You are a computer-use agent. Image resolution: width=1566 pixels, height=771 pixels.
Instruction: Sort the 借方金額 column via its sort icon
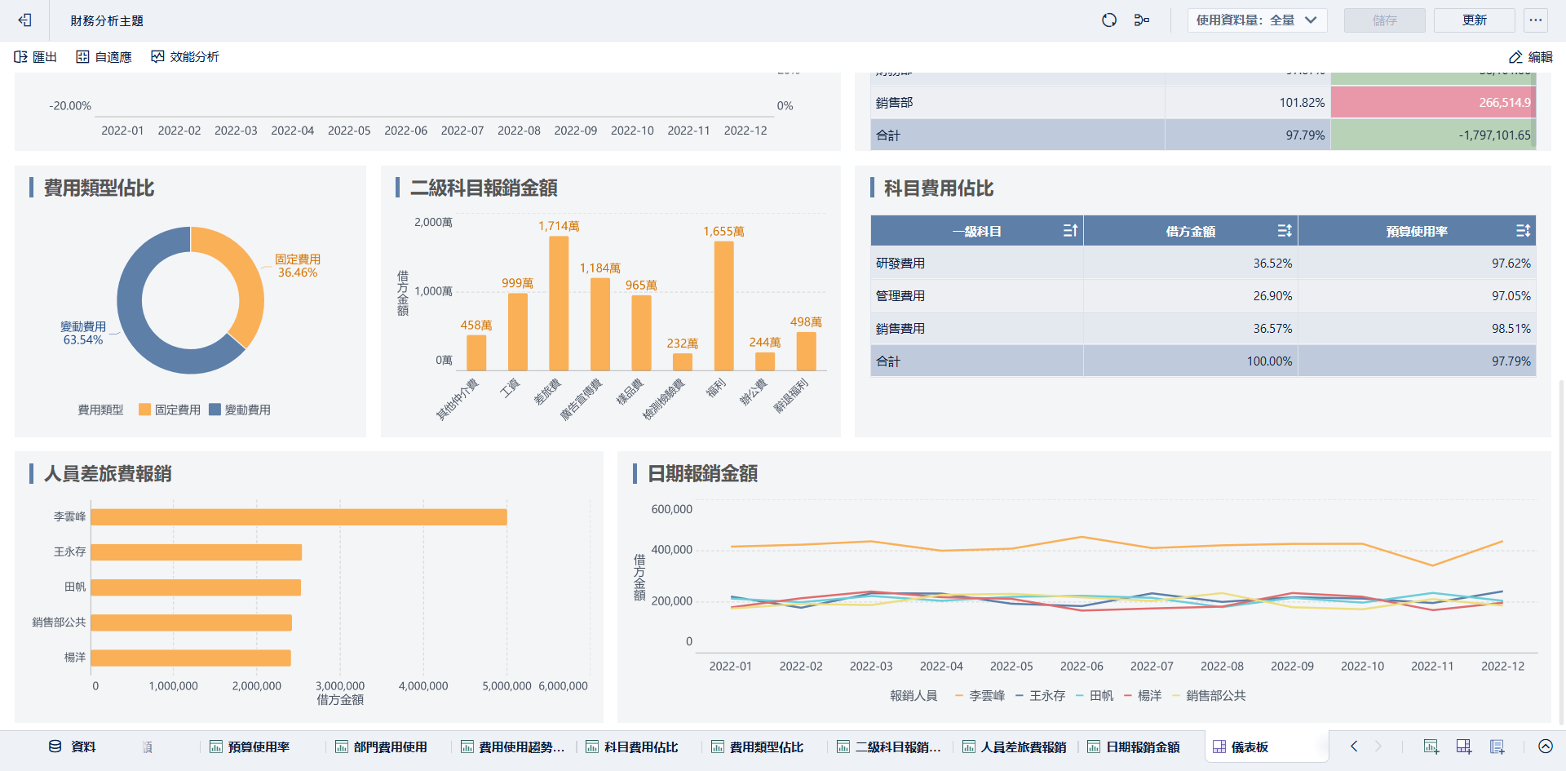[x=1285, y=231]
